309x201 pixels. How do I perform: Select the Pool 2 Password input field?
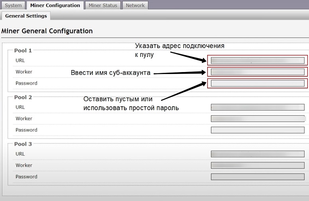[x=258, y=130]
